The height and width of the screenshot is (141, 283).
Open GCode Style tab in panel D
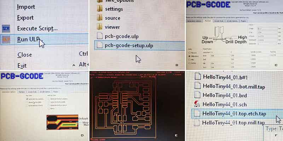32,92
